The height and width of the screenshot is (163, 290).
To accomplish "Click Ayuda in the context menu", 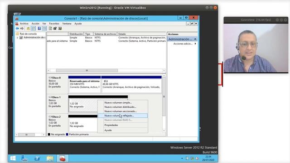I will click(x=123, y=130).
